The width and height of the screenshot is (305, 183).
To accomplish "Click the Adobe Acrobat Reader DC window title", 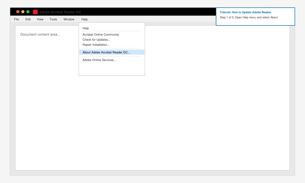I will [x=60, y=12].
